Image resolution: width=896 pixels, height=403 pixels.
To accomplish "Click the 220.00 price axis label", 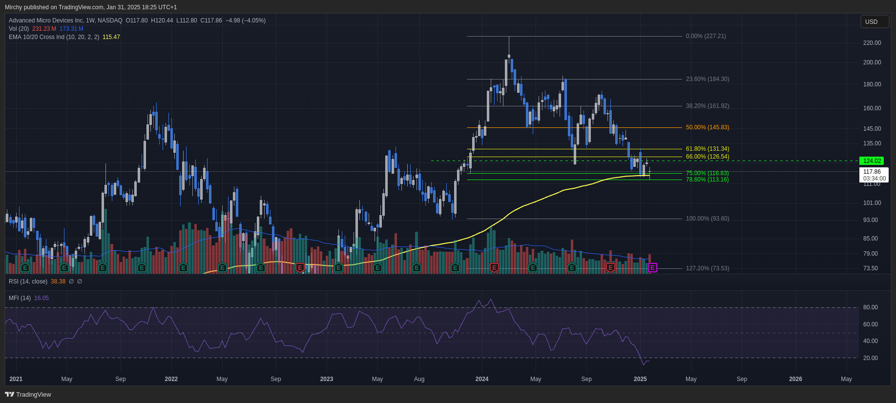I will tap(872, 43).
